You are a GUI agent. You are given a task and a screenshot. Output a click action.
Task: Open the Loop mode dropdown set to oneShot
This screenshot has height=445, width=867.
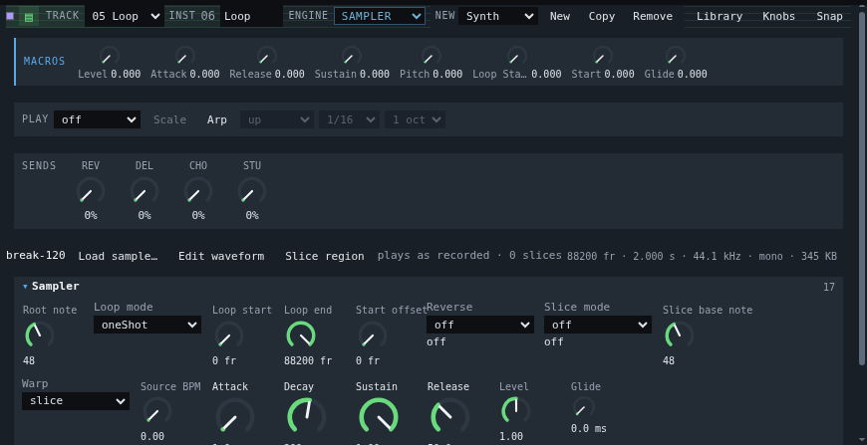147,325
